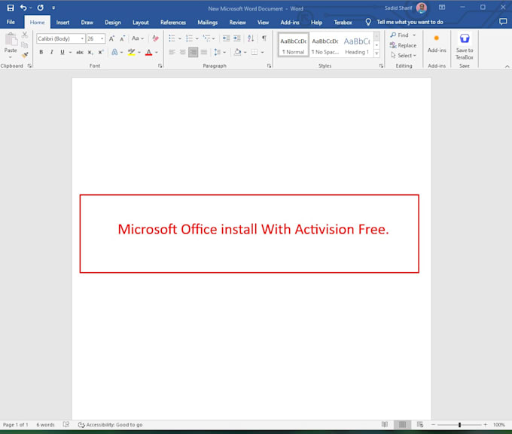Open the numbering list dropdown

(x=197, y=38)
